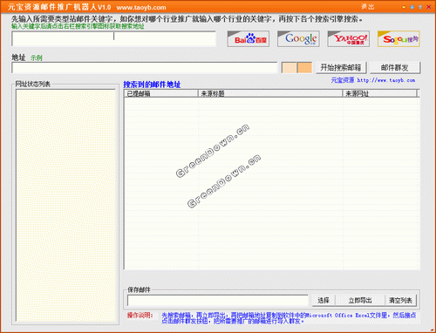Click the light peach color block
This screenshot has height=333, width=436.
(x=290, y=68)
